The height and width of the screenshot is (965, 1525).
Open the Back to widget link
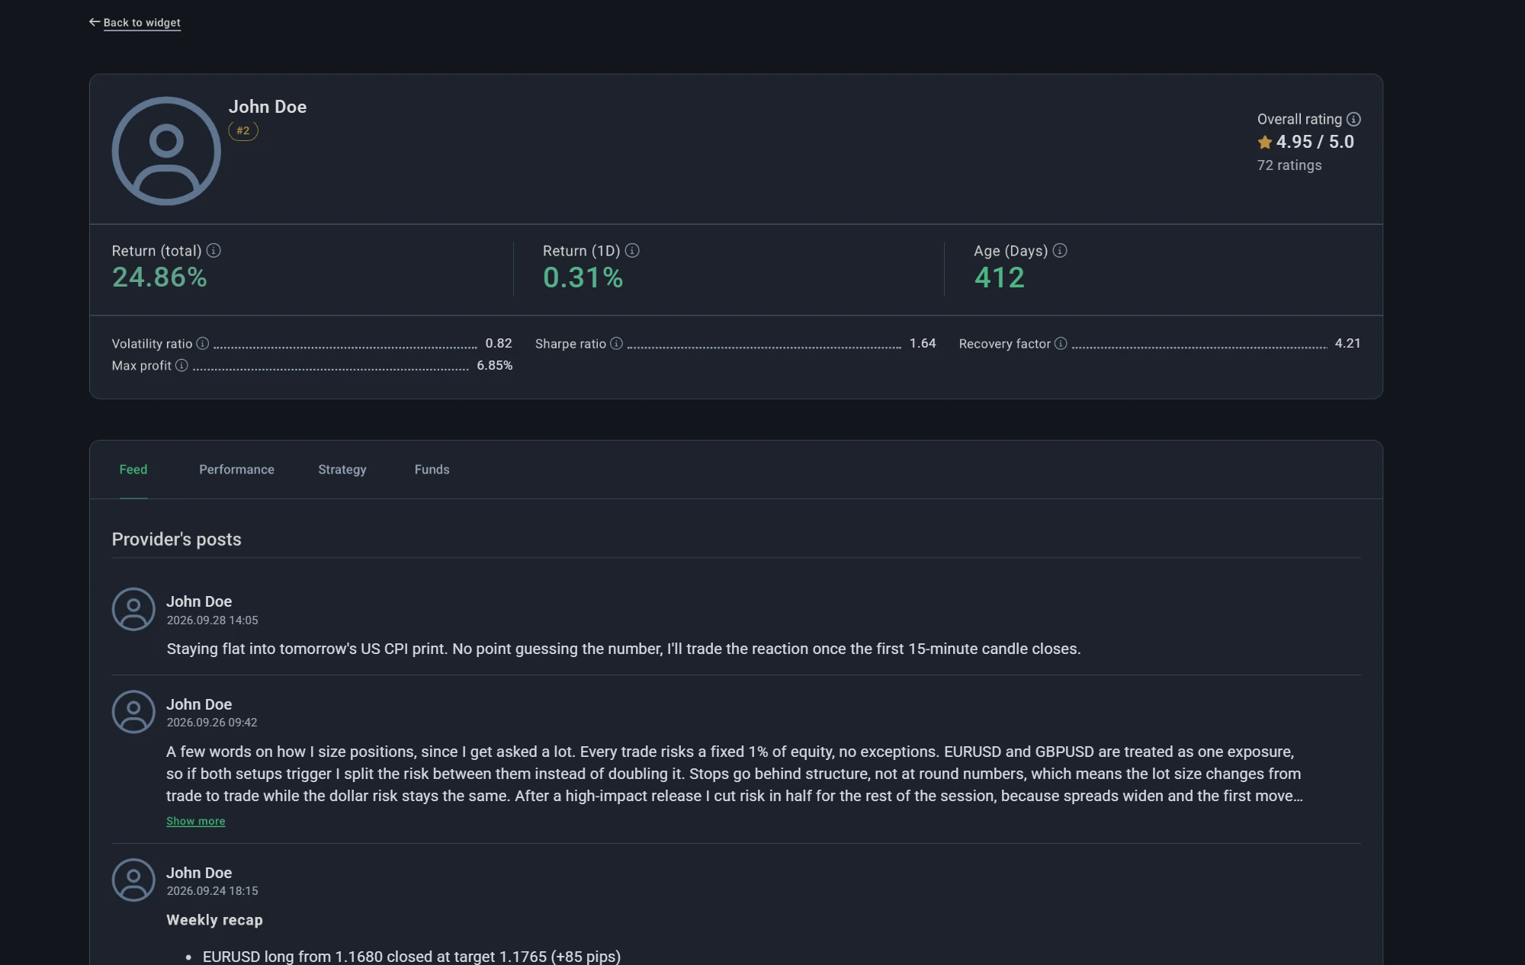[142, 23]
